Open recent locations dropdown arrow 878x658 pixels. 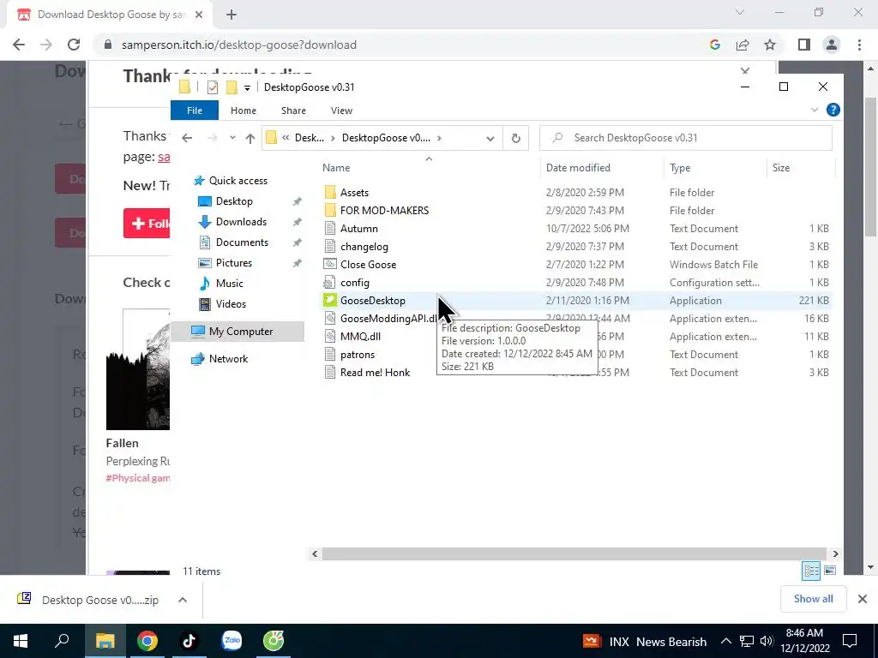(232, 138)
